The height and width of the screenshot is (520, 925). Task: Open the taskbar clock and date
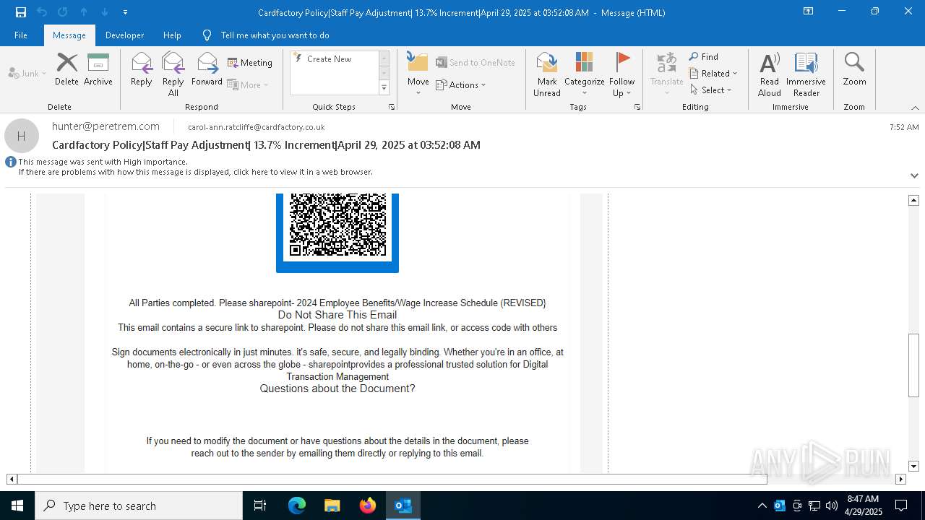[x=864, y=506]
